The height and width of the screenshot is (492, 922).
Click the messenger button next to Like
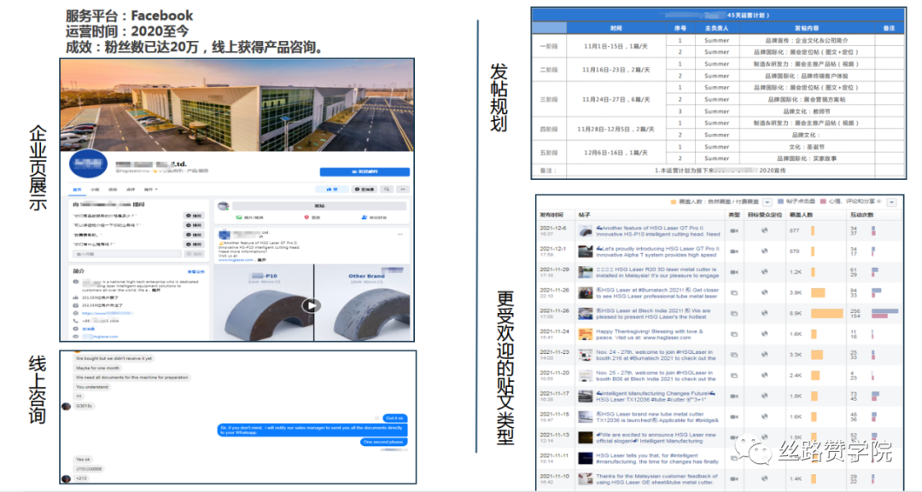coord(364,189)
